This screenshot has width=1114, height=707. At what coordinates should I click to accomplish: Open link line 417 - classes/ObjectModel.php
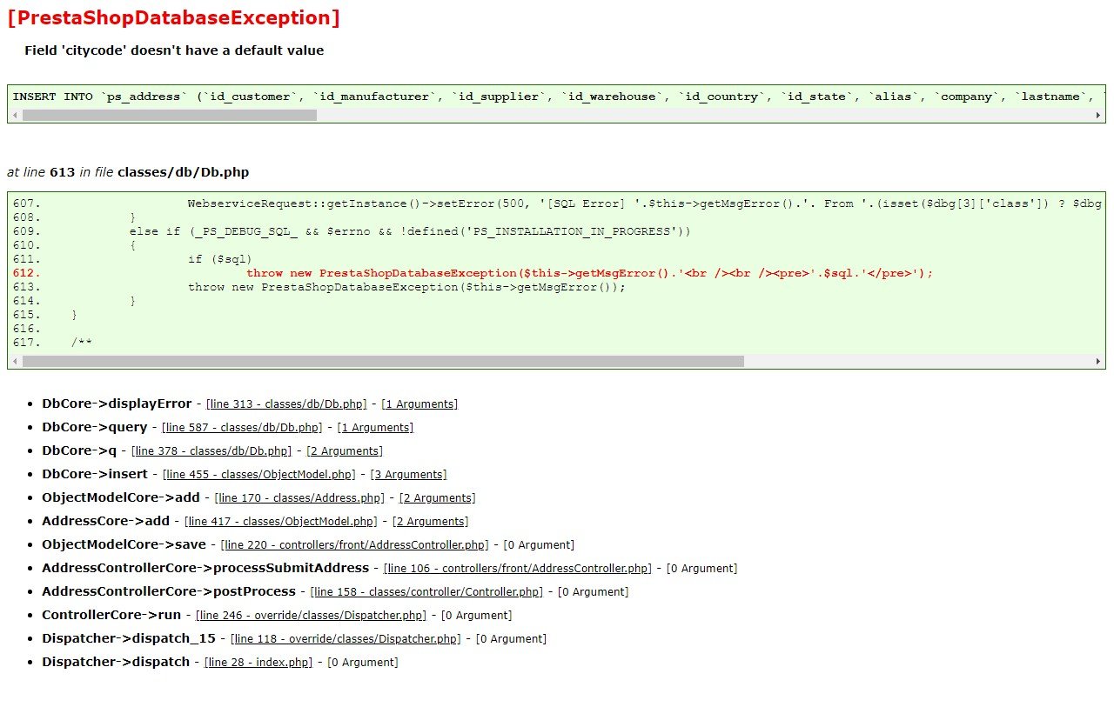pos(281,522)
